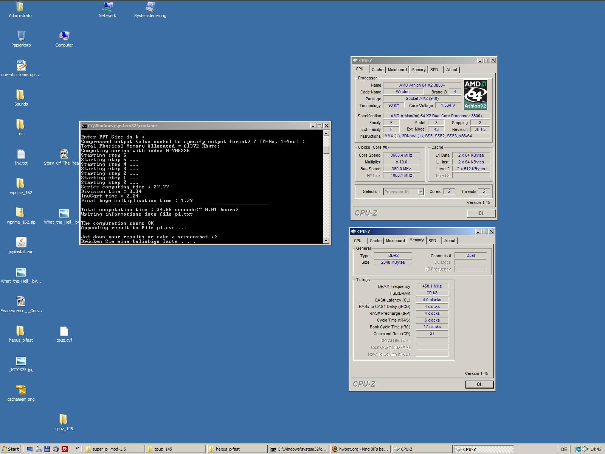Open About tab in lower CPU-Z window
Viewport: 605px width, 454px height.
point(450,241)
